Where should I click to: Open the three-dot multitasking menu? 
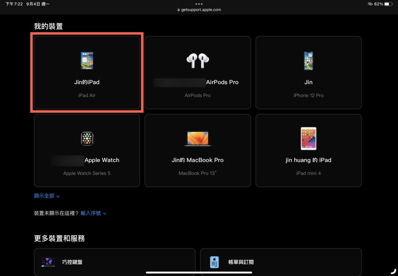(x=199, y=4)
